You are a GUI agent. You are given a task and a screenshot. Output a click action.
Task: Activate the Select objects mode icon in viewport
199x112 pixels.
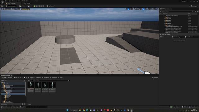[127, 9]
